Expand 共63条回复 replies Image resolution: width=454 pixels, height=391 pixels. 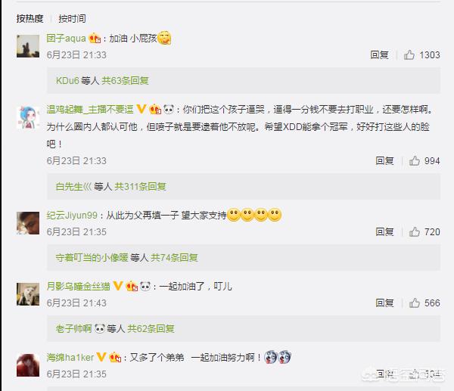click(125, 80)
